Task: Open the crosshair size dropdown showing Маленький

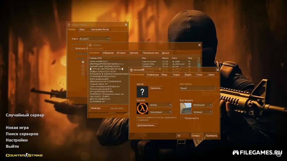Action: coord(202,105)
